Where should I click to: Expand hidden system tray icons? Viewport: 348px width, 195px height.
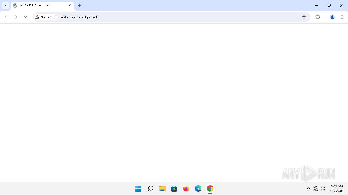click(308, 188)
